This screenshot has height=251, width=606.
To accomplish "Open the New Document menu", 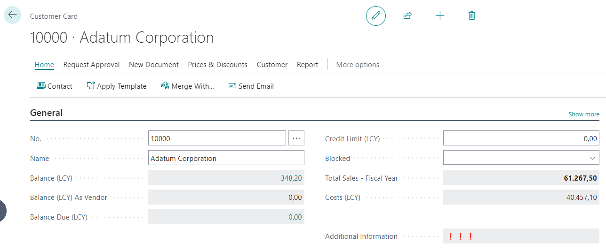I will tap(154, 65).
